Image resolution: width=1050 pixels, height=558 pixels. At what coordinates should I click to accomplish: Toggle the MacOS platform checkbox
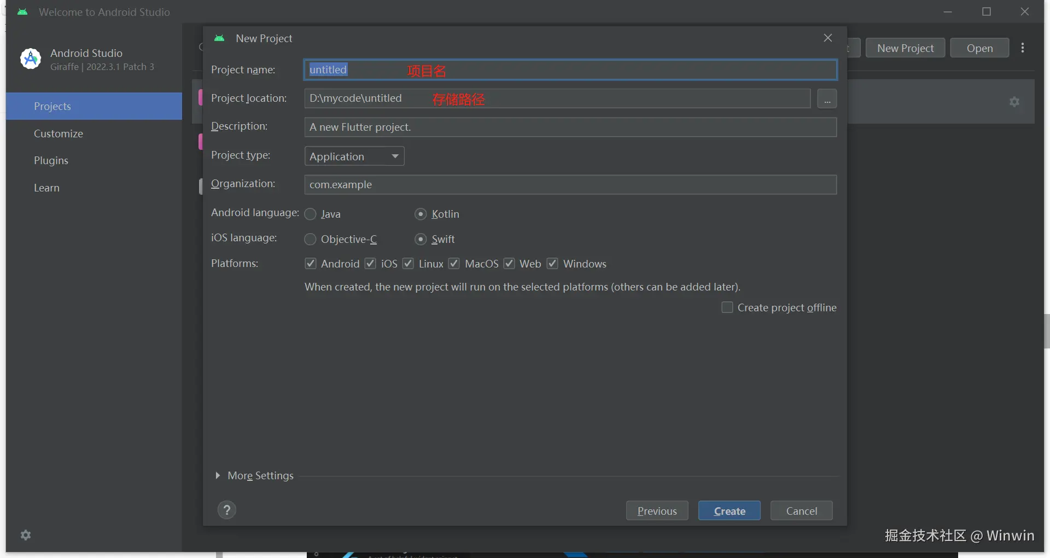click(454, 264)
